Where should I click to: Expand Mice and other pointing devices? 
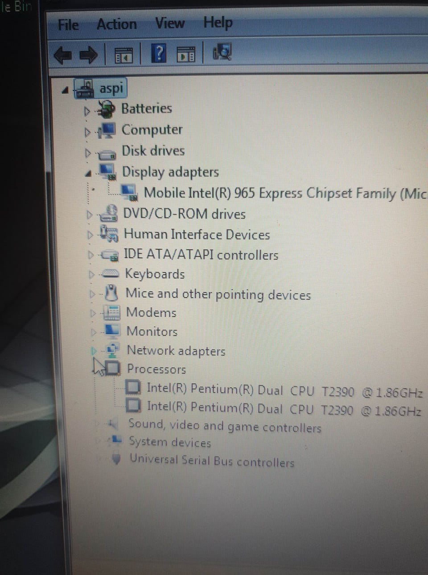pyautogui.click(x=92, y=294)
